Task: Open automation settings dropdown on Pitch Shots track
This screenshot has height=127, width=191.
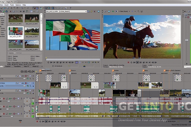Action: tap(27, 83)
